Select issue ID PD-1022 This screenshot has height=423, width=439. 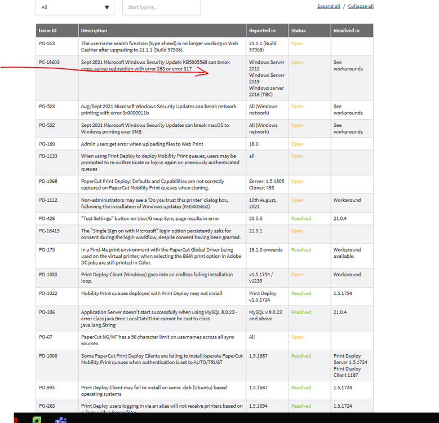coord(48,293)
